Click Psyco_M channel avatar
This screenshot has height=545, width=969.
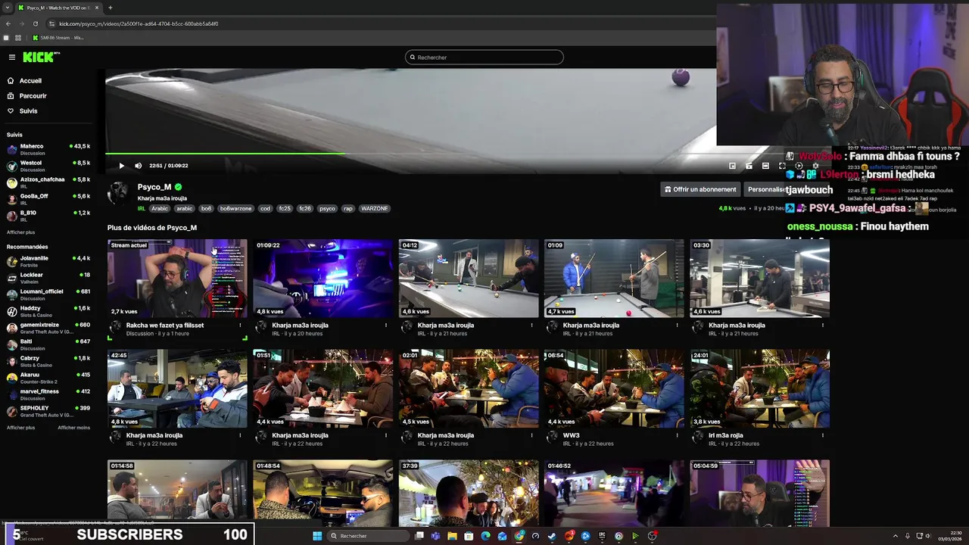(118, 194)
